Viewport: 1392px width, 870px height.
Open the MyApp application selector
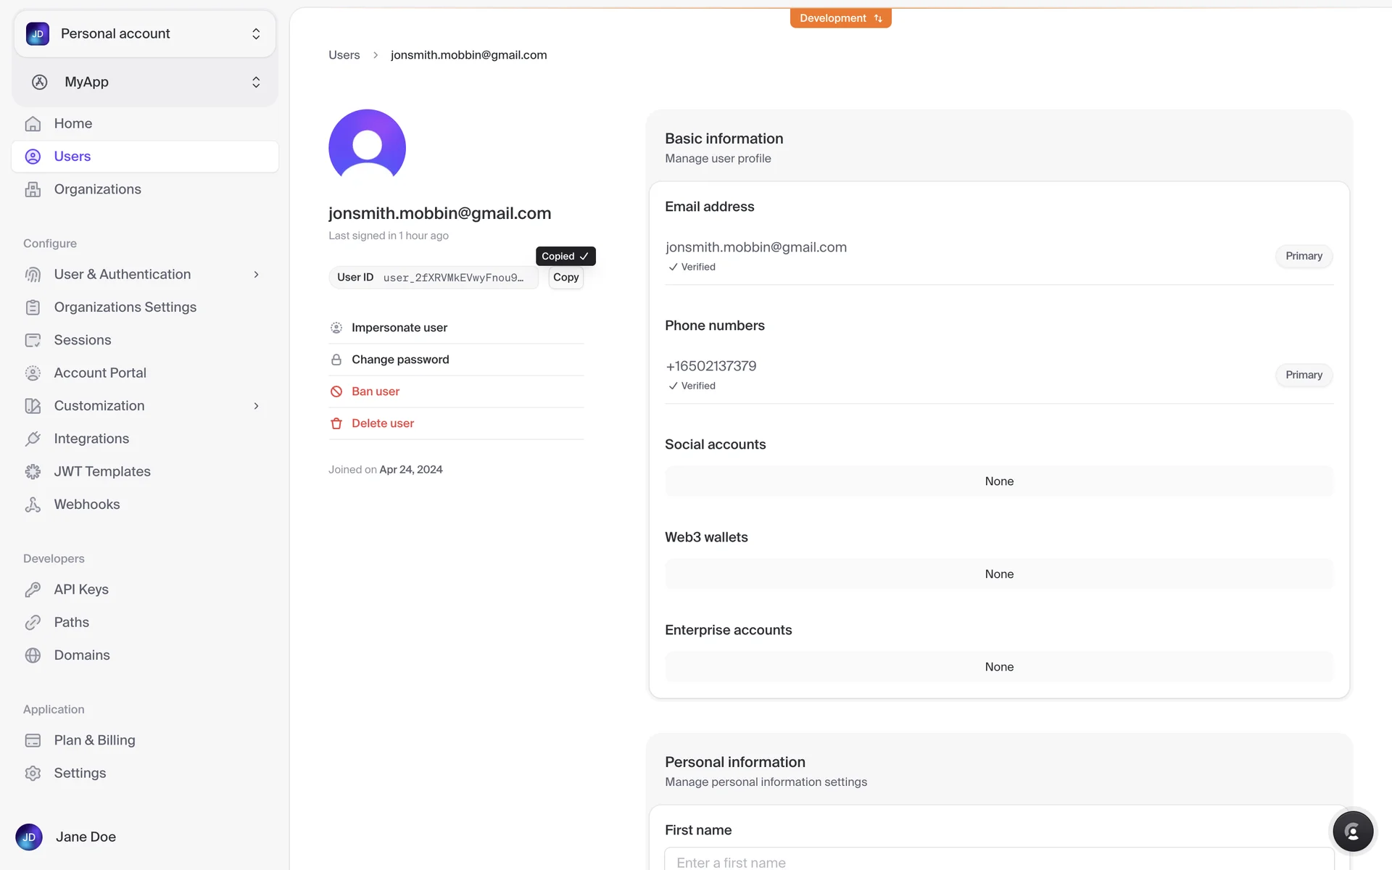[x=145, y=82]
